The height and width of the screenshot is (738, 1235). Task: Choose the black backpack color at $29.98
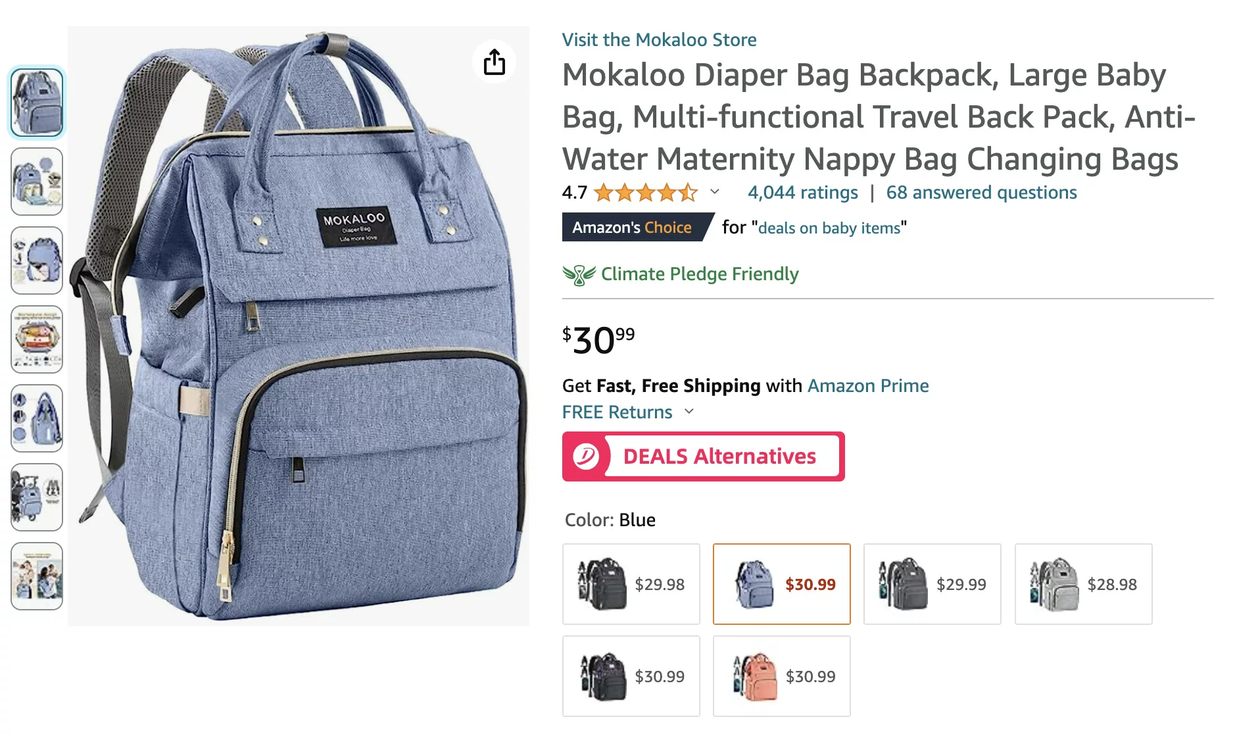pyautogui.click(x=631, y=584)
